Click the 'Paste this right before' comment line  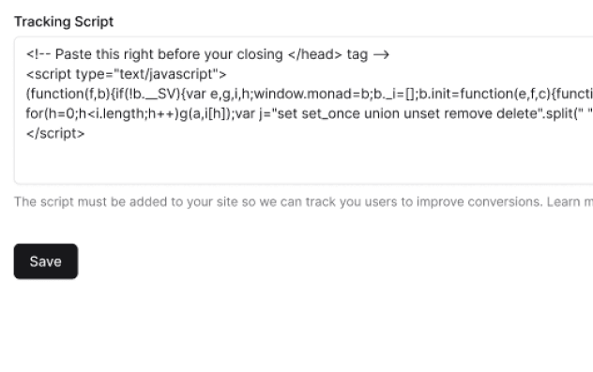(x=207, y=54)
